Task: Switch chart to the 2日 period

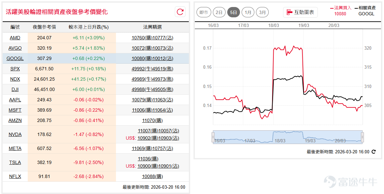Action: (219, 12)
